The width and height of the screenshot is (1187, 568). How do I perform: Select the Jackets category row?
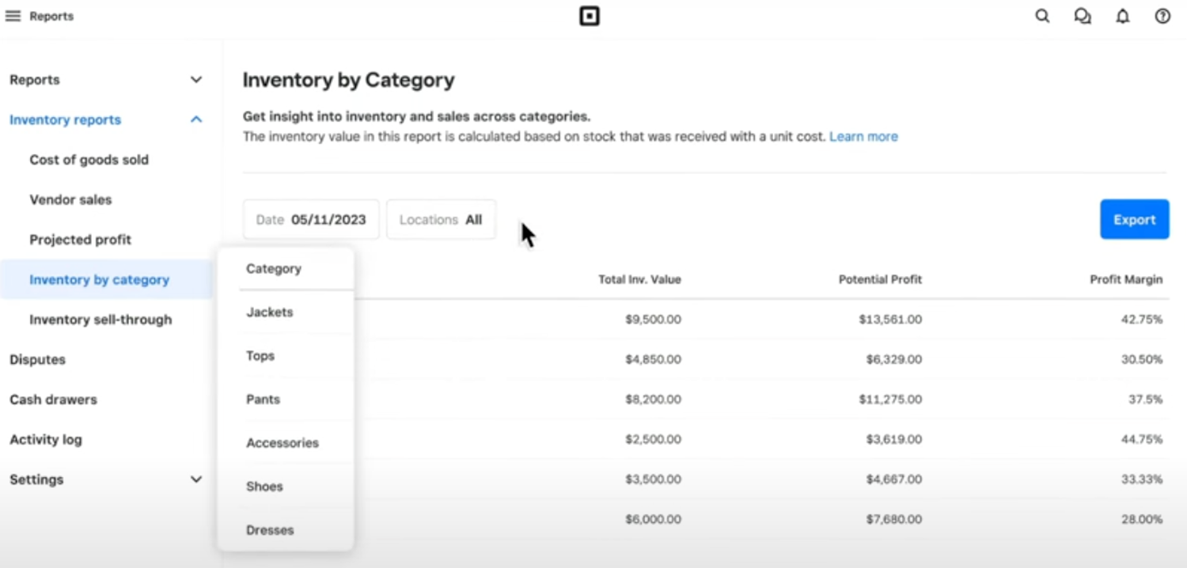pos(270,312)
